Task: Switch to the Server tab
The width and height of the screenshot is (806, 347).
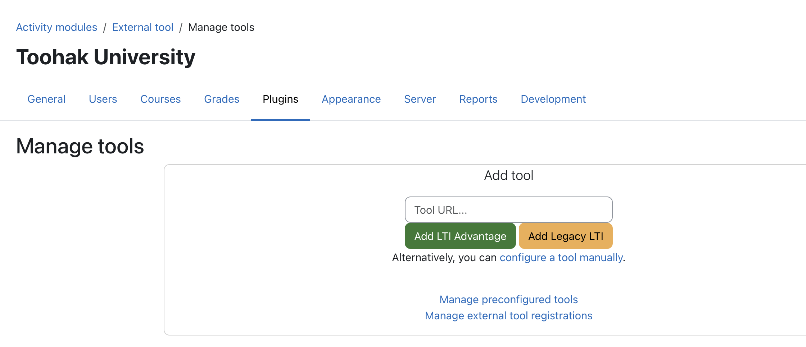Action: click(x=420, y=99)
